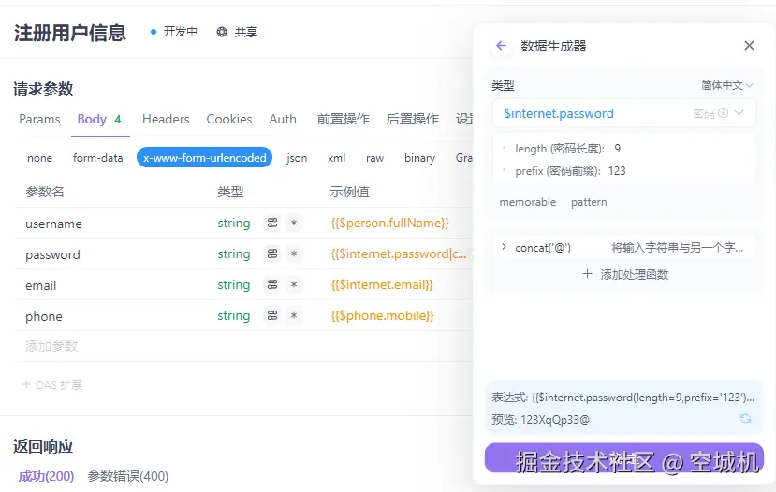Image resolution: width=776 pixels, height=492 pixels.
Task: Select the 成功(200) response tab
Action: pos(46,476)
